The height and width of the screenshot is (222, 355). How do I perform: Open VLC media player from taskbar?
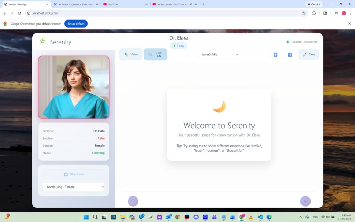click(x=251, y=217)
